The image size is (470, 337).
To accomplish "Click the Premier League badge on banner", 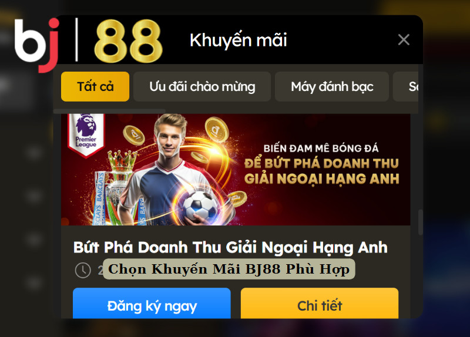I will pyautogui.click(x=86, y=135).
